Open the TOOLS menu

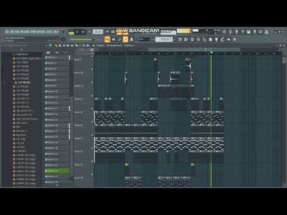coord(50,32)
